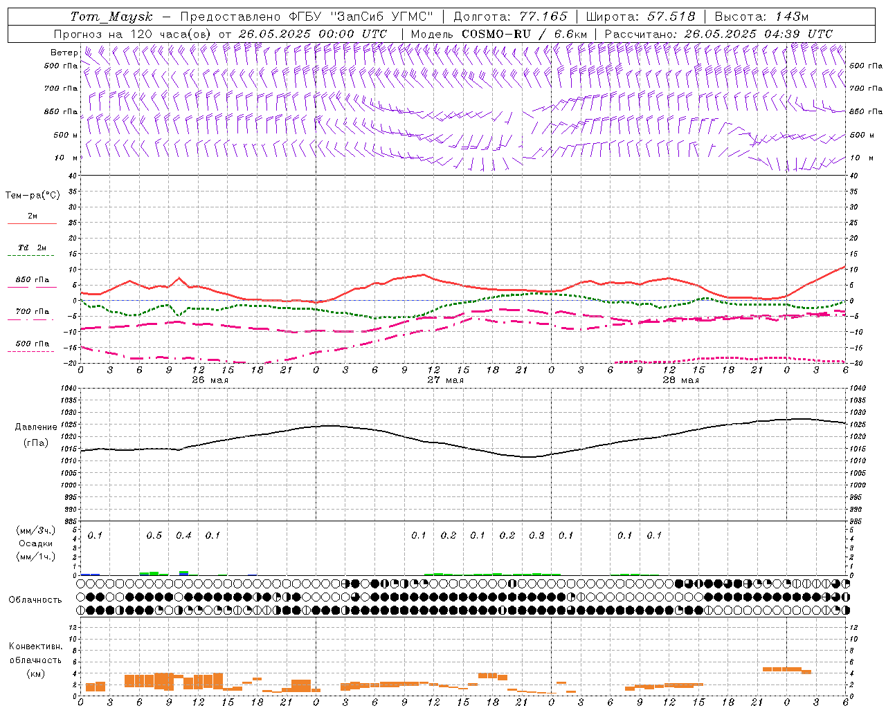Click the 0.3 precipitation value on 27 мая
This screenshot has height=708, width=886.
(x=536, y=535)
